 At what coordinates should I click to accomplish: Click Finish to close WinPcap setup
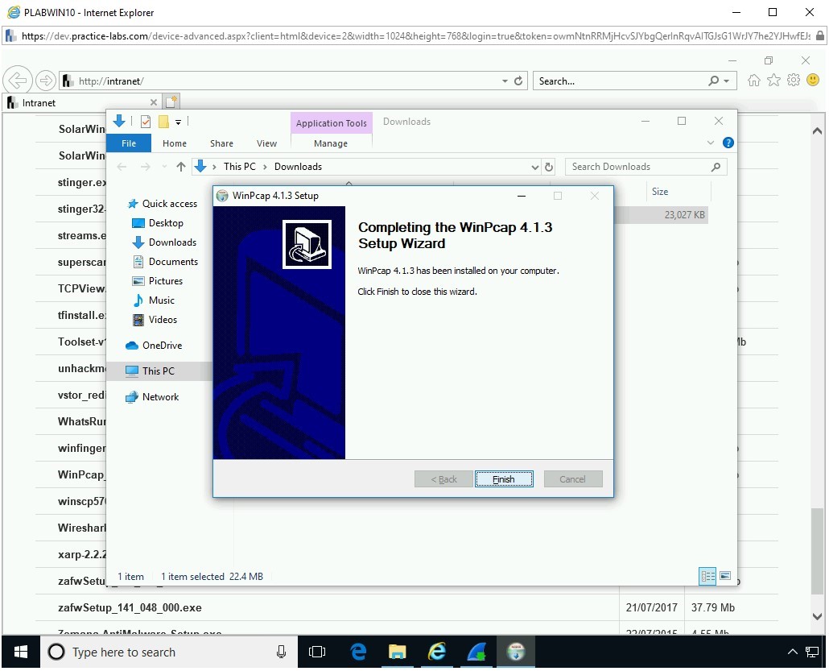point(503,479)
